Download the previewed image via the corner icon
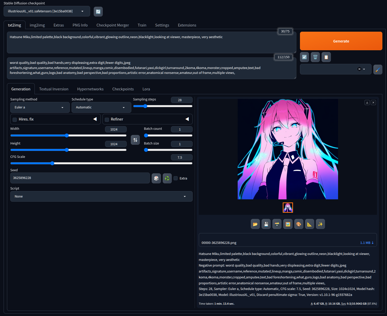 click(367, 103)
